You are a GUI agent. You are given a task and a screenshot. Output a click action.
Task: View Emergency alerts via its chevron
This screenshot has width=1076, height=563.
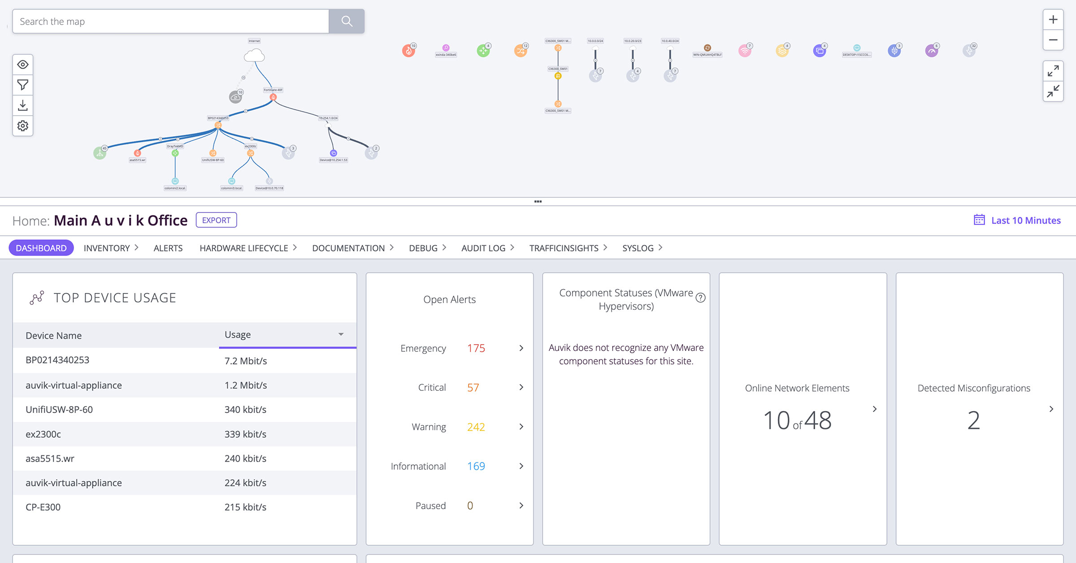521,348
